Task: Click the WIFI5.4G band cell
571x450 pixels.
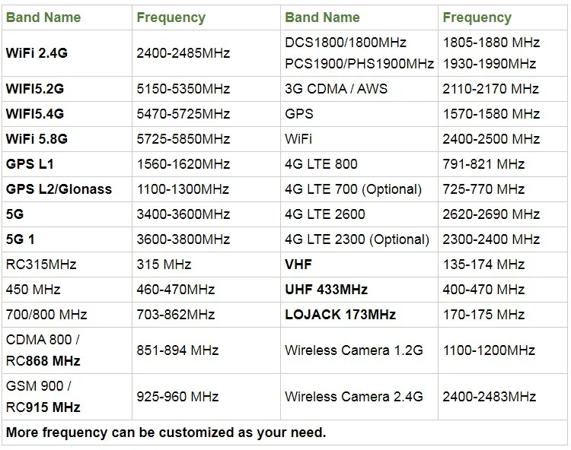Action: 35,114
